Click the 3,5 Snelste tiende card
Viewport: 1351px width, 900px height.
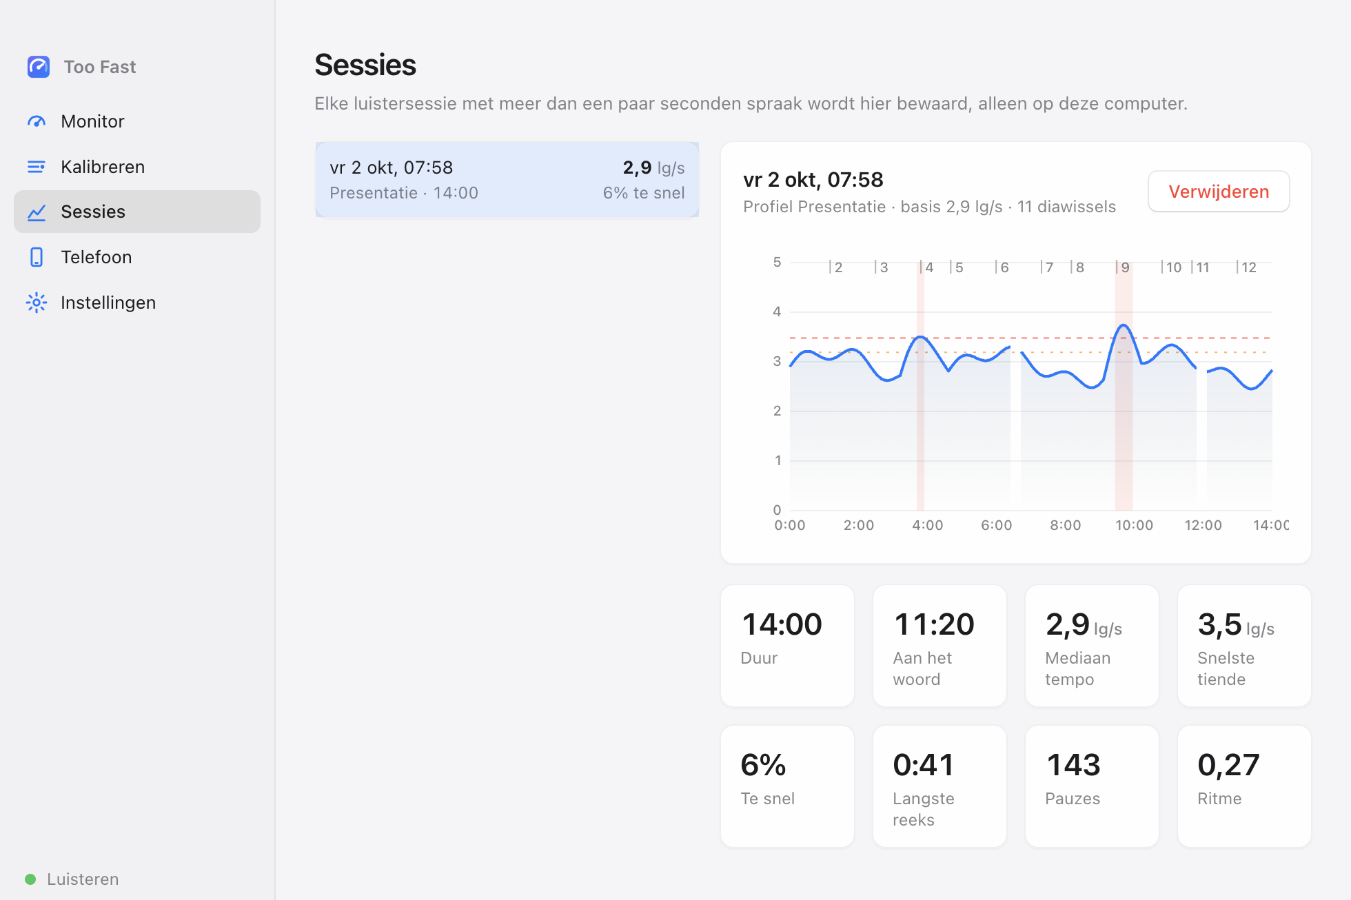pos(1244,646)
